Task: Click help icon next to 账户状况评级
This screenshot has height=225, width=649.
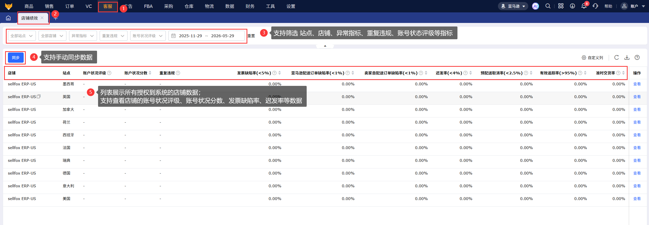Action: click(109, 73)
